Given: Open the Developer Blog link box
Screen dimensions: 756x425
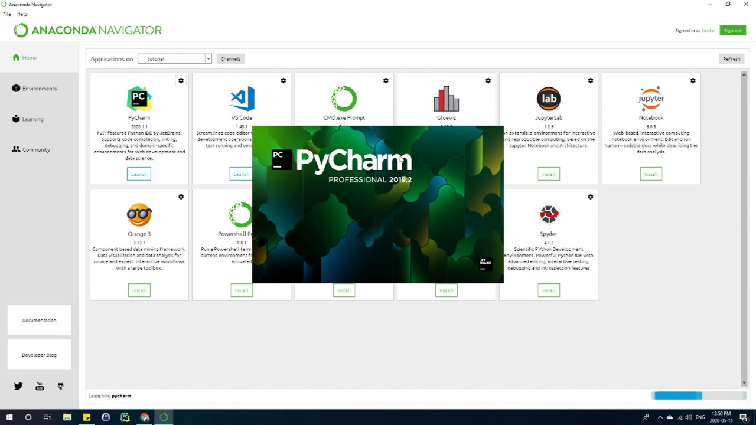Looking at the screenshot, I should point(39,355).
